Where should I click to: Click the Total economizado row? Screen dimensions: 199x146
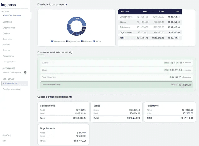point(117,85)
